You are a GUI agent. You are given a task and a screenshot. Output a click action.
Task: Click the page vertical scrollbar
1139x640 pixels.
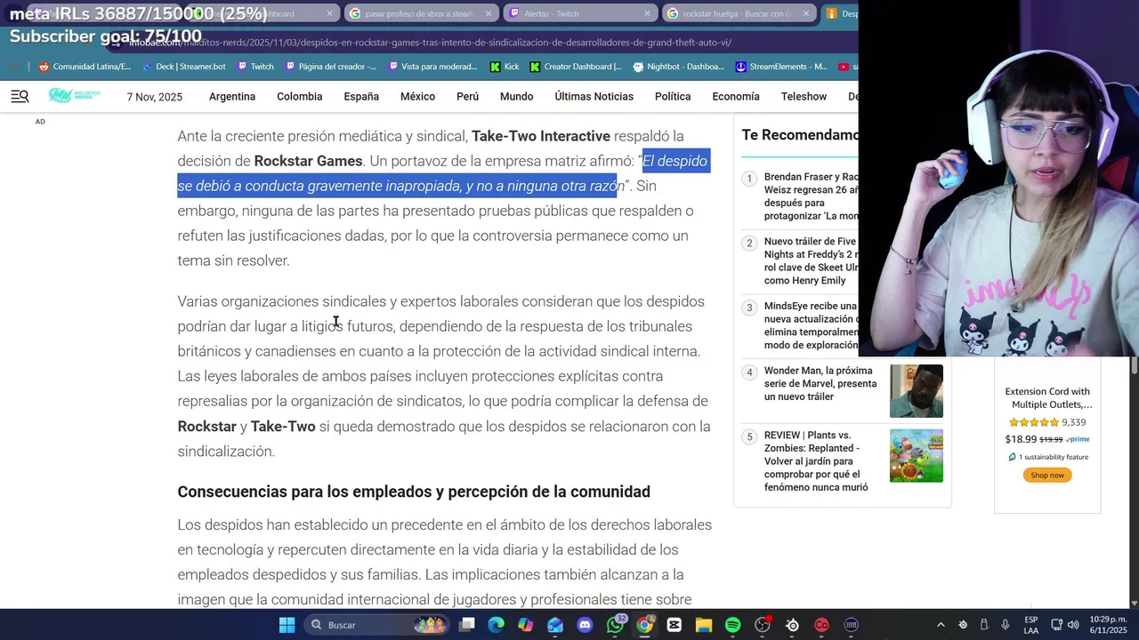[1134, 365]
